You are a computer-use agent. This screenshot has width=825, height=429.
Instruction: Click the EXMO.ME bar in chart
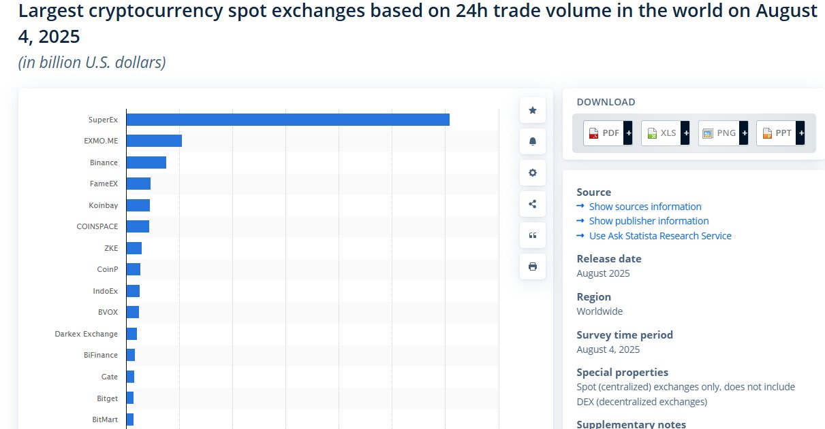[154, 141]
